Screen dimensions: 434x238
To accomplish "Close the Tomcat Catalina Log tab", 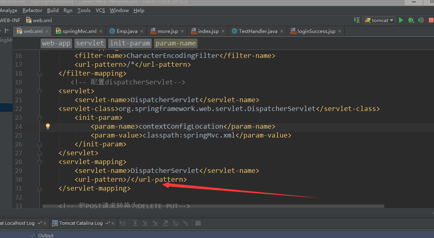I will [x=113, y=224].
